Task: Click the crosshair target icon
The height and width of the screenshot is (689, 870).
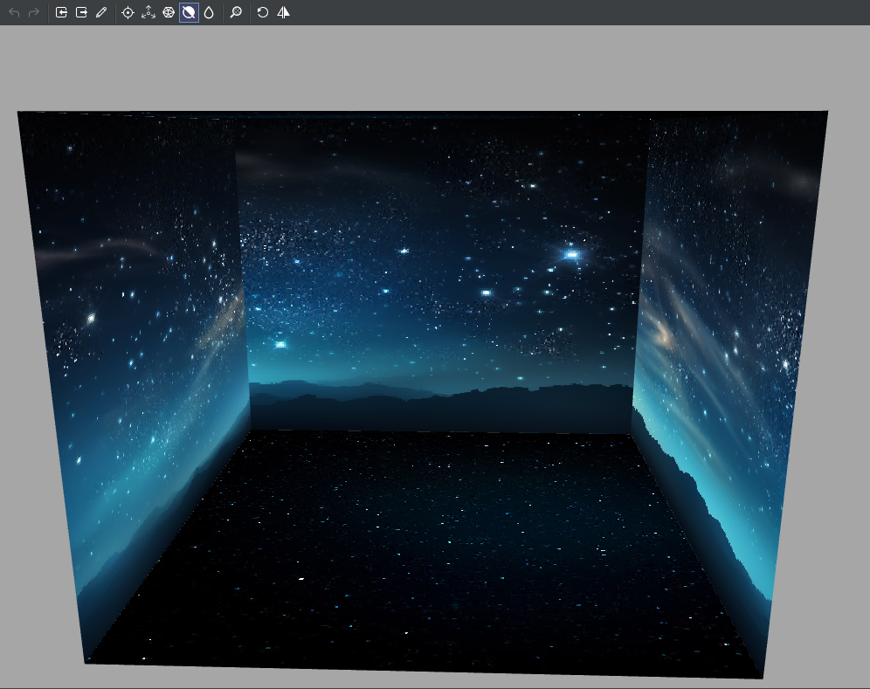Action: point(128,12)
